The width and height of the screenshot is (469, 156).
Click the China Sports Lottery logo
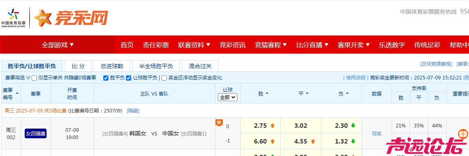(x=13, y=18)
